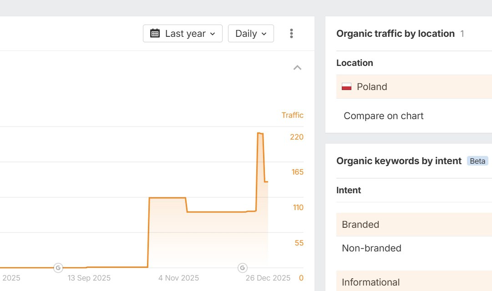Select the Non-branded intent row
The width and height of the screenshot is (492, 291).
pos(371,248)
